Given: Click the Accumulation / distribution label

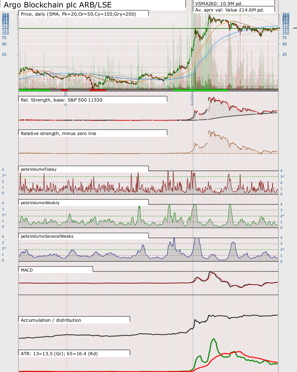Looking at the screenshot, I should [x=51, y=320].
